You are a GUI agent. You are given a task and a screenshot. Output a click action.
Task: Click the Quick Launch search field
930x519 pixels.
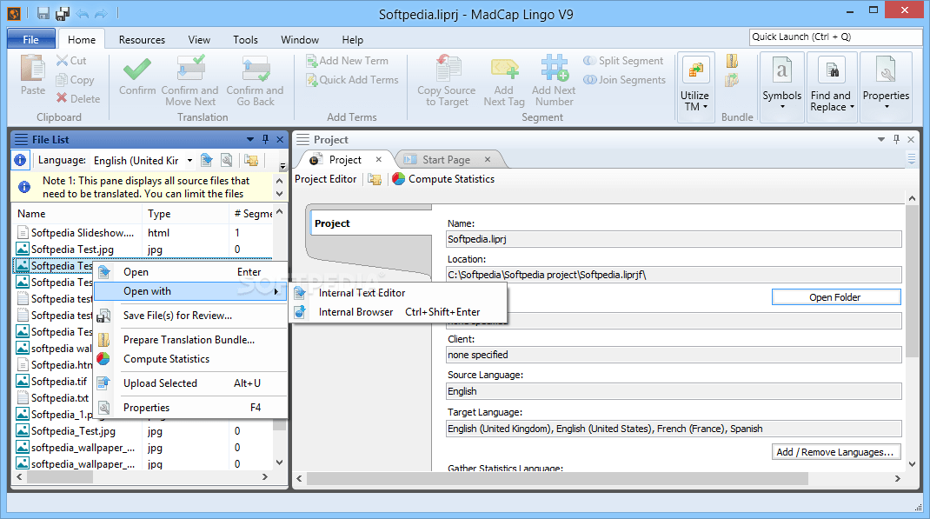point(835,37)
